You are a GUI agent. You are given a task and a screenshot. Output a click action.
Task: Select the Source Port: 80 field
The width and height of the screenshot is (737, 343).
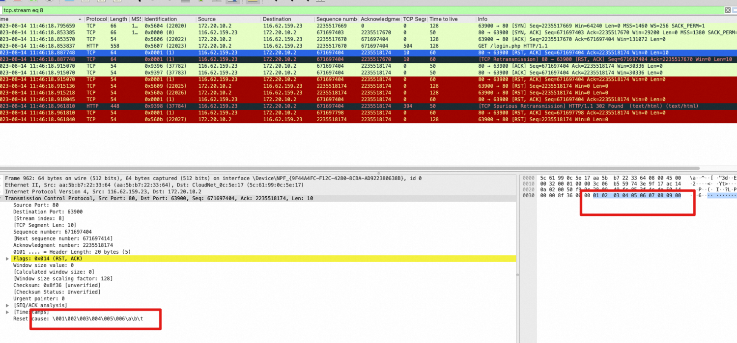(x=36, y=205)
